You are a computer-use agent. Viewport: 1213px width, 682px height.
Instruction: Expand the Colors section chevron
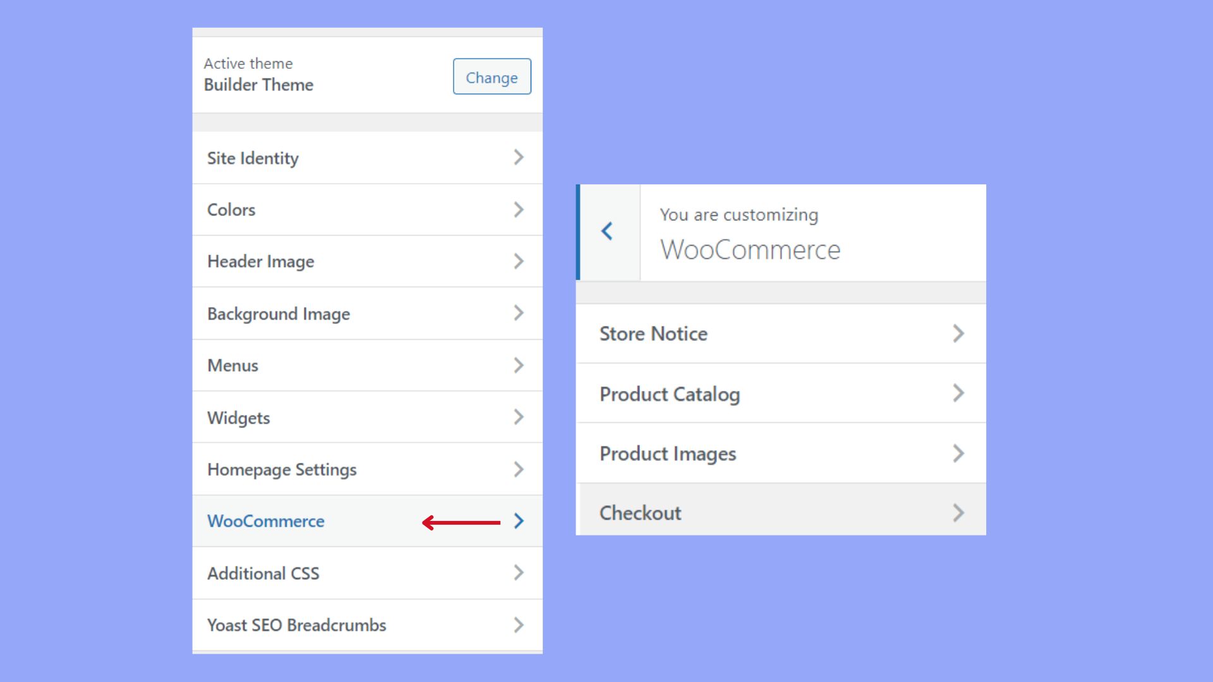[519, 210]
